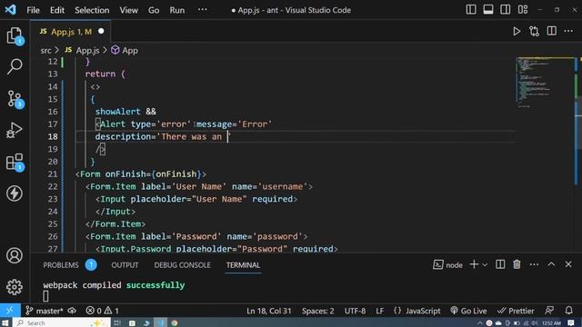
Task: Open the Thunder Client lightning icon
Action: point(15,193)
